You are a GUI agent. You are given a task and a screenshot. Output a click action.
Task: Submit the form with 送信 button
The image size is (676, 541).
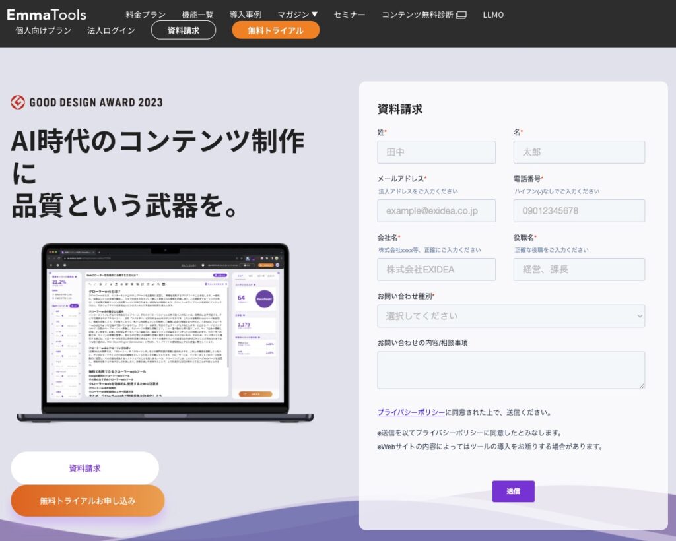(x=513, y=492)
